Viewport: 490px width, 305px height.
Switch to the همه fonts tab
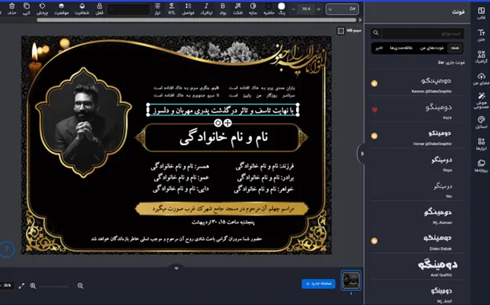tap(455, 48)
